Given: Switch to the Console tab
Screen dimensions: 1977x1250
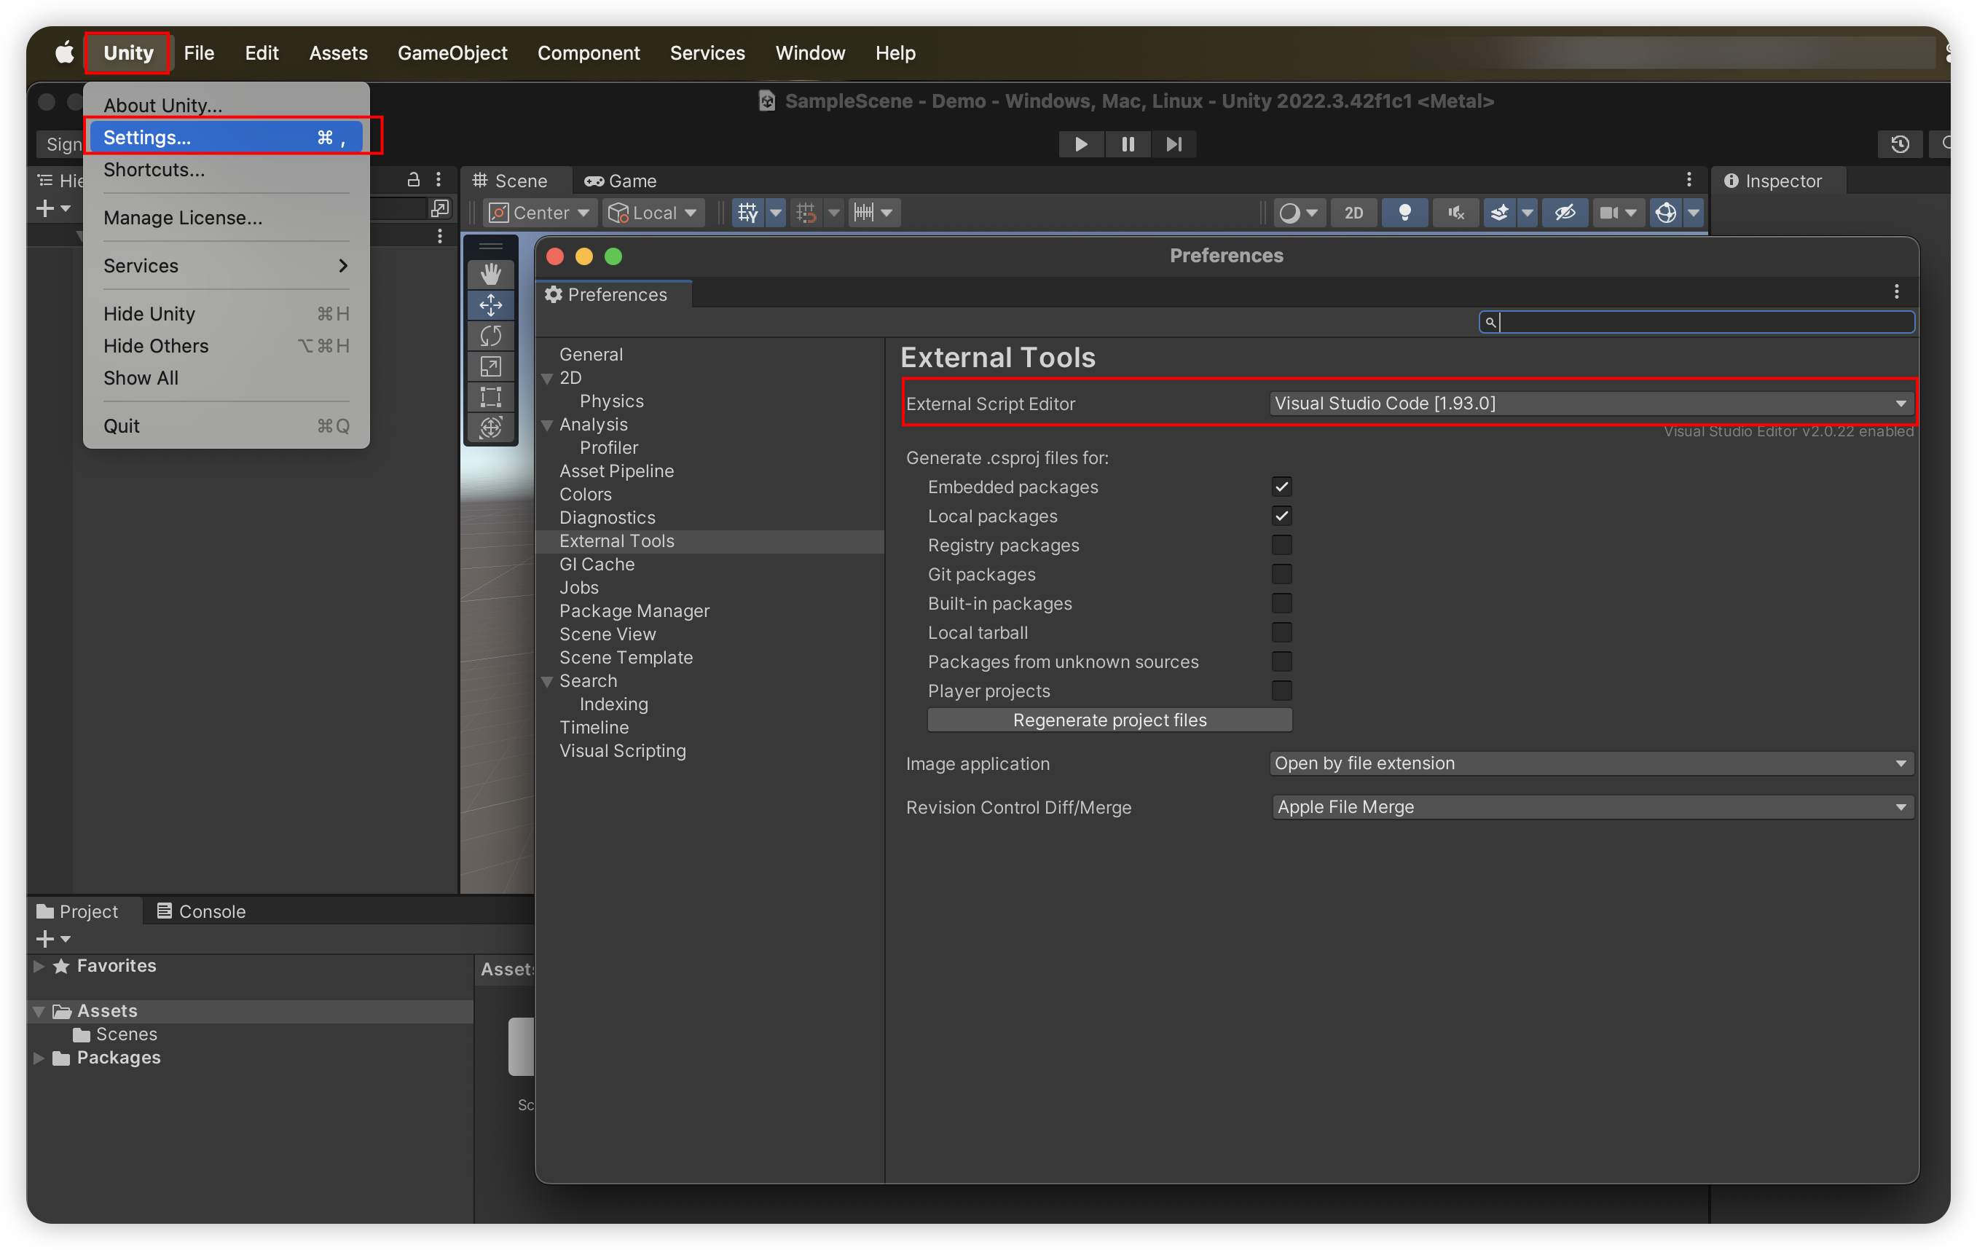Looking at the screenshot, I should click(x=201, y=911).
